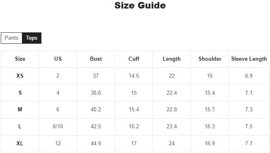Click the 14.5 cuff value cell
The image size is (270, 153).
click(134, 76)
